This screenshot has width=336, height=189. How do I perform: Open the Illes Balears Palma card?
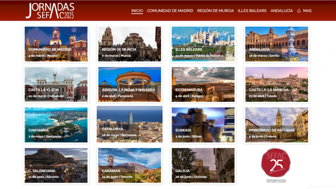coord(203,44)
